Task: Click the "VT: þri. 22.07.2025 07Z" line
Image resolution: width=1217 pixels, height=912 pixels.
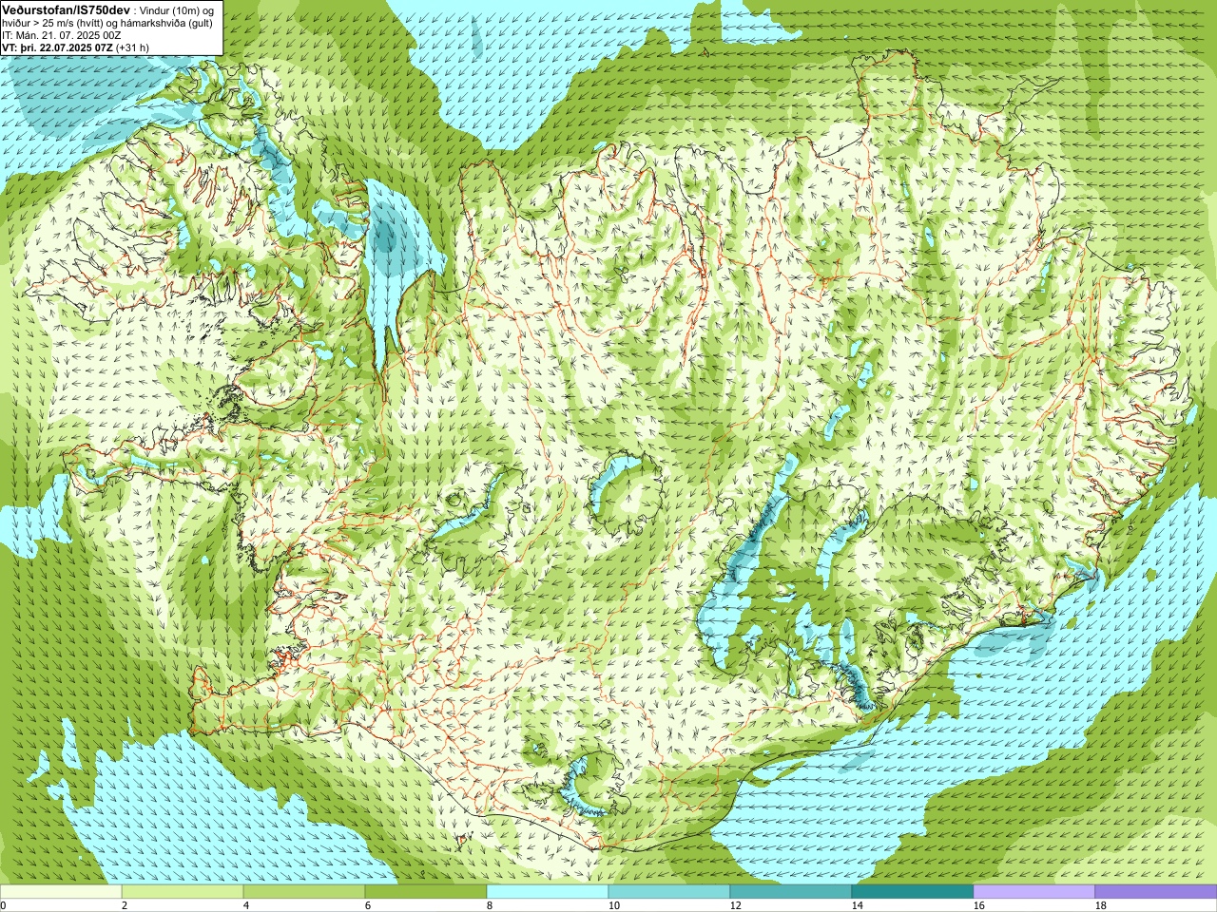Action: (x=58, y=47)
